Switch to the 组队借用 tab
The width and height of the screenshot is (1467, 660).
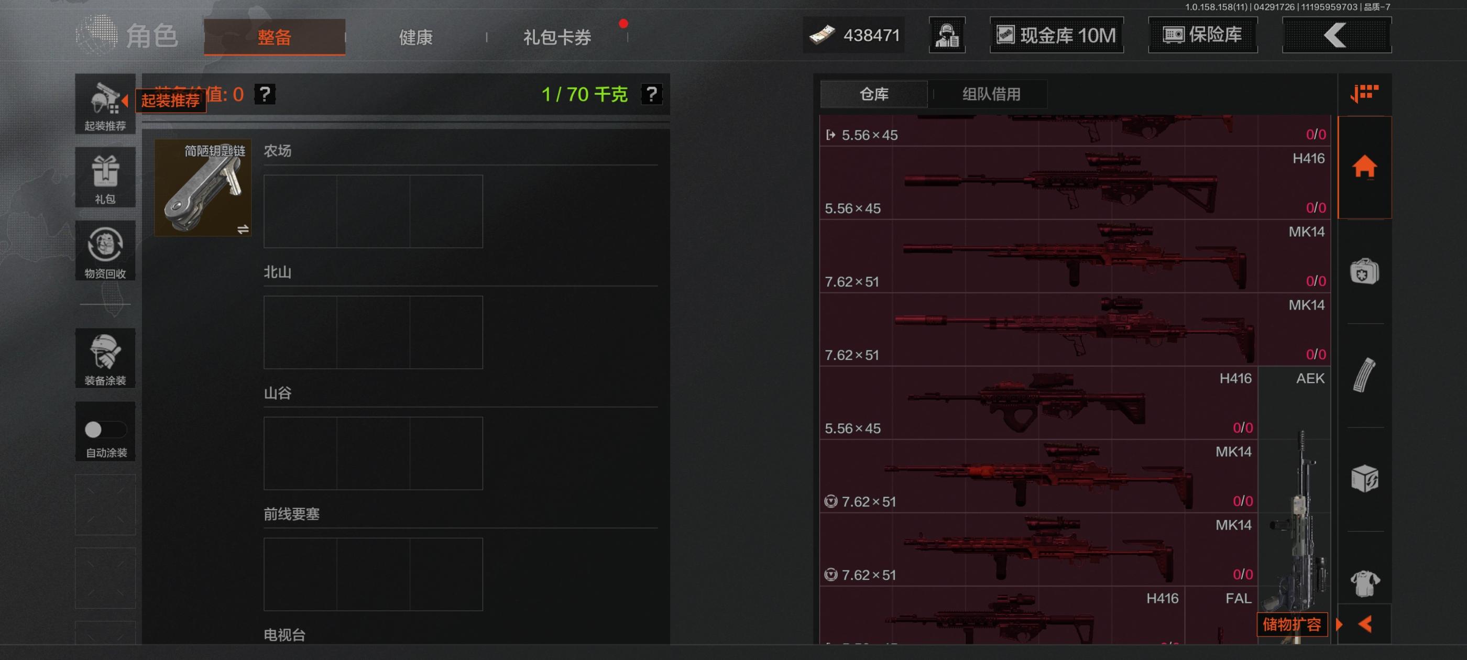click(991, 94)
